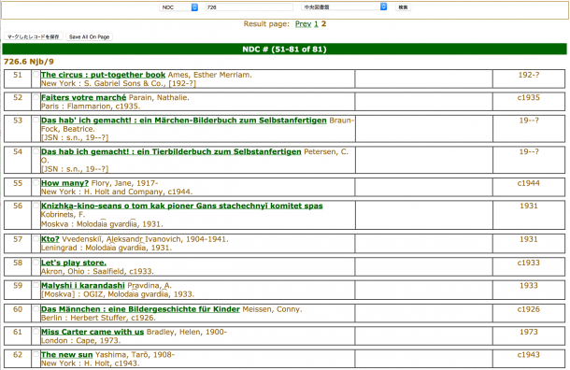This screenshot has width=570, height=370.
Task: Open the 'How many?' record
Action: (x=64, y=183)
